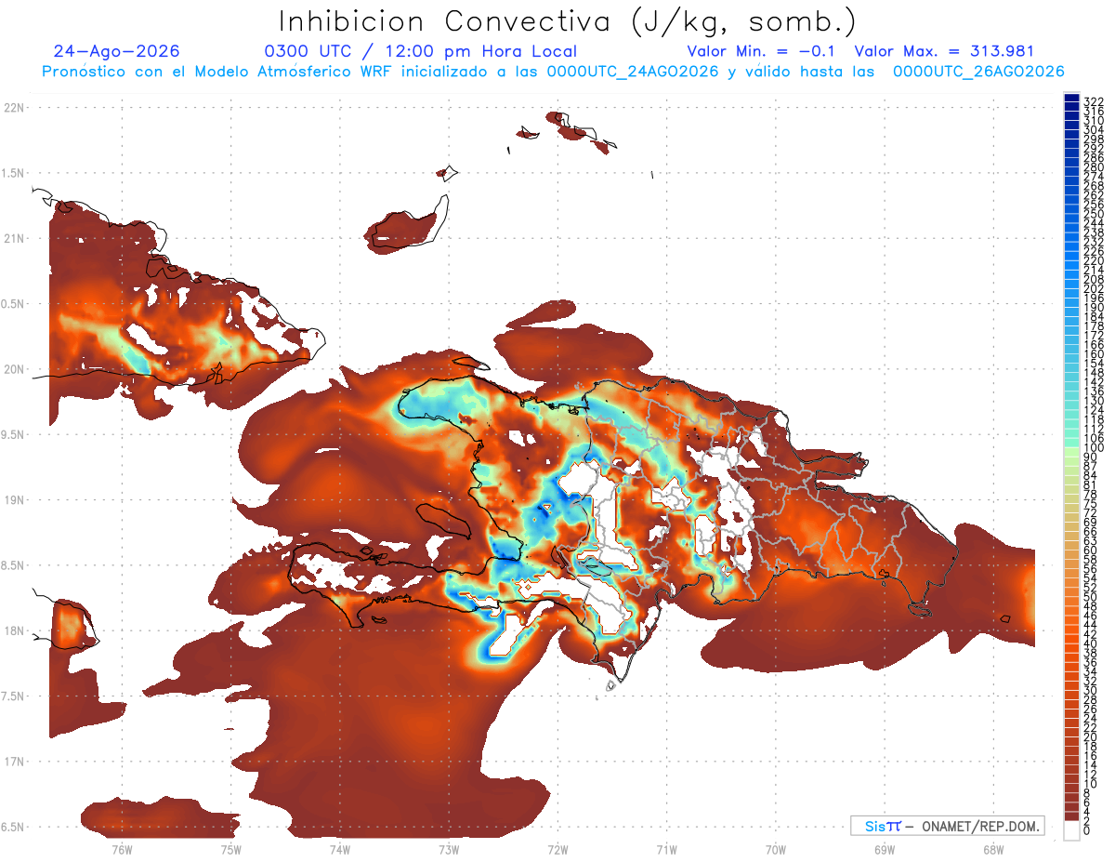Click the '75W' longitude label
Screen dimensions: 1115x862
pos(230,849)
